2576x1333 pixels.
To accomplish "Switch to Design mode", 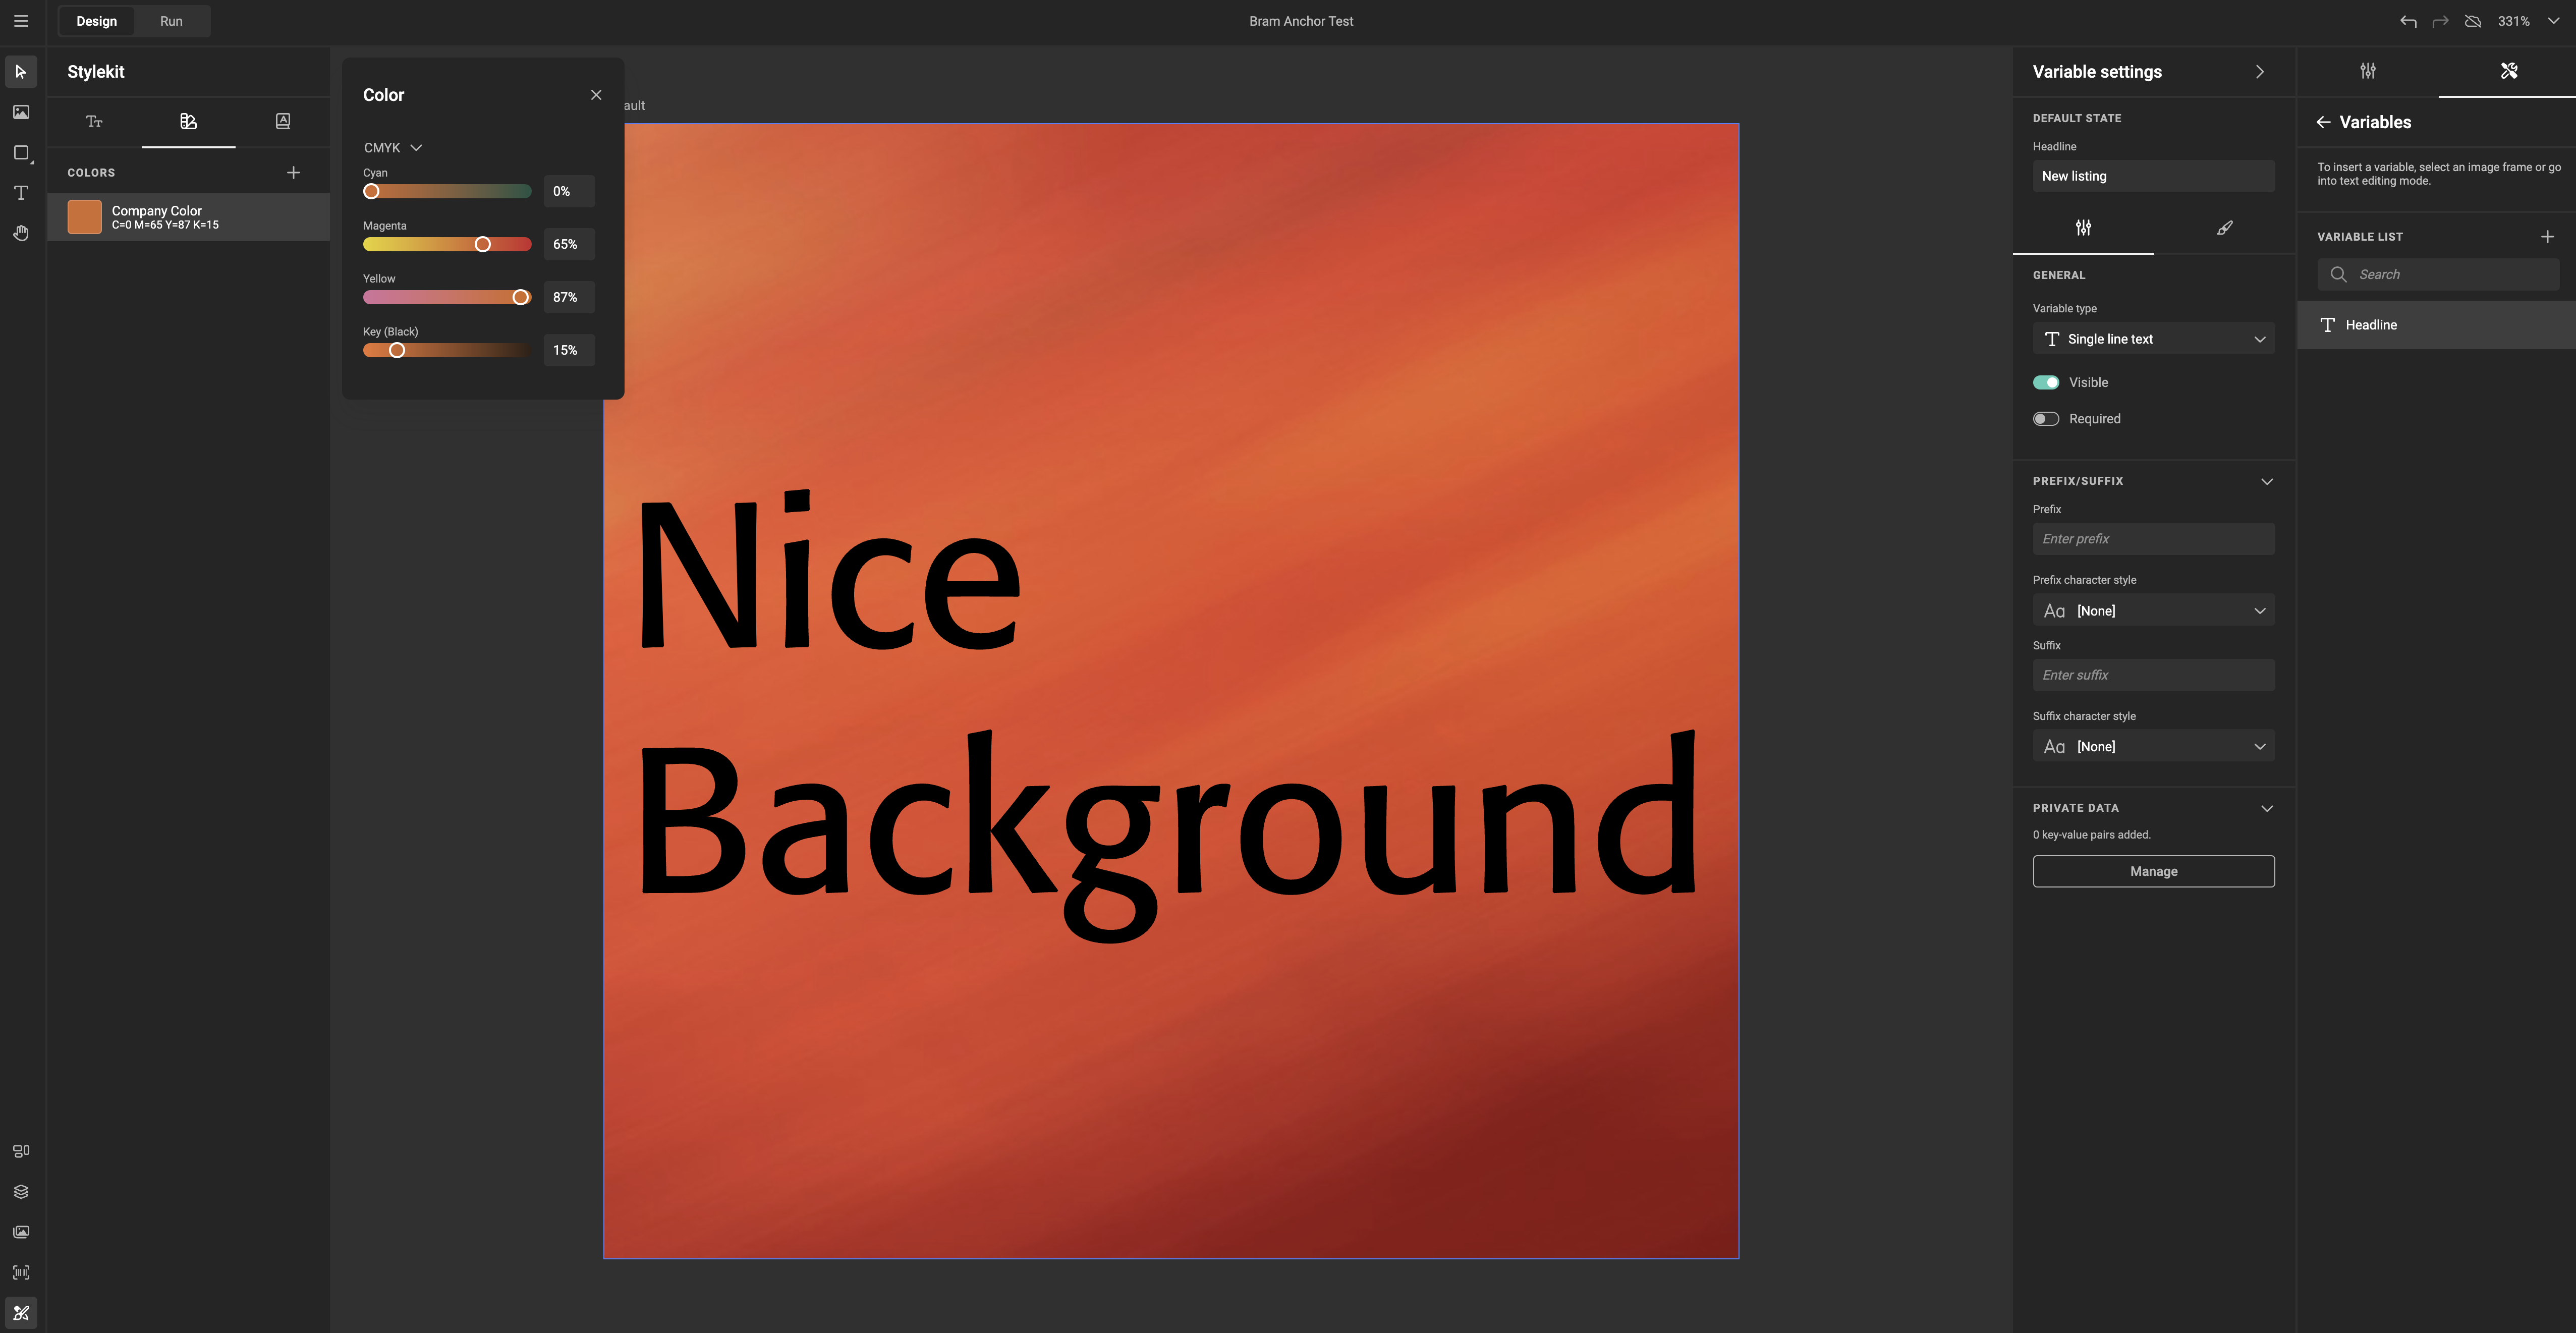I will coord(97,21).
